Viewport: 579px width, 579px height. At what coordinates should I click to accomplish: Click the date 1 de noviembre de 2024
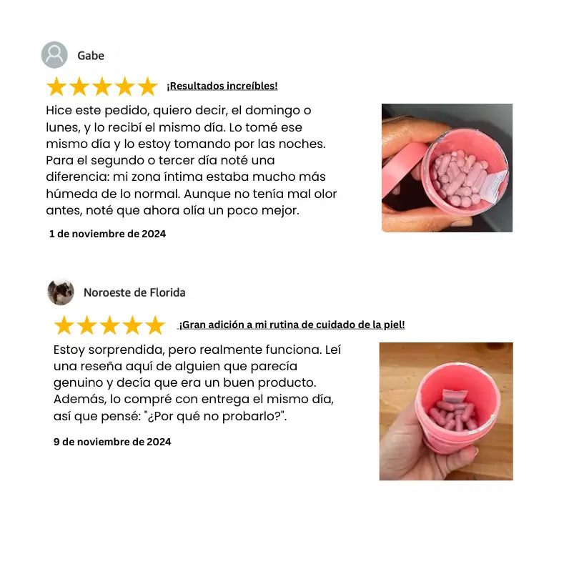[107, 234]
